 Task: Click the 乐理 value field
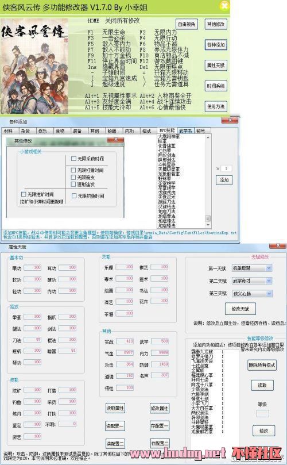tap(125, 267)
